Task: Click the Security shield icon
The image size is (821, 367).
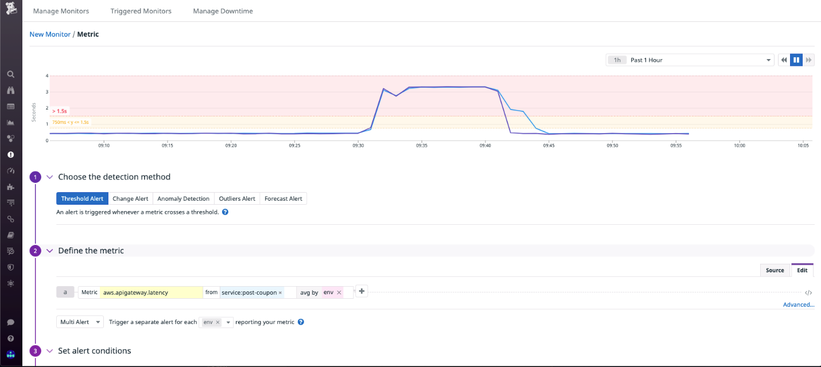Action: pos(11,267)
